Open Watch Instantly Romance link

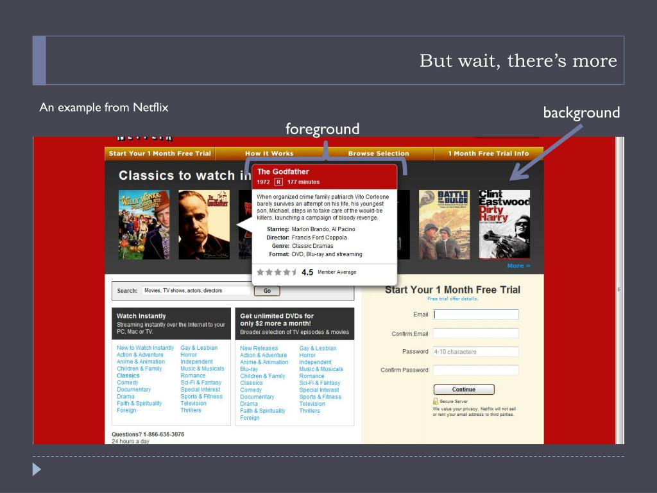coord(192,376)
